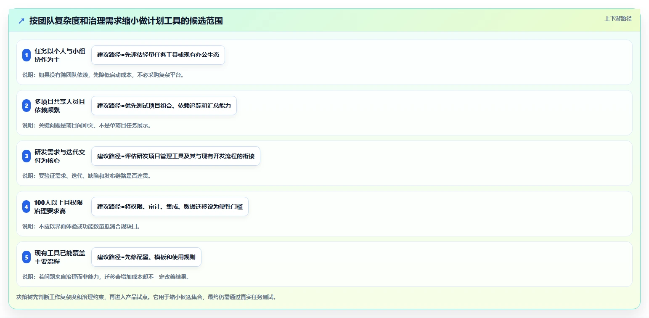Click the footer text 决策树先判断工作复杂度和治理约束
This screenshot has width=649, height=318.
[x=146, y=297]
